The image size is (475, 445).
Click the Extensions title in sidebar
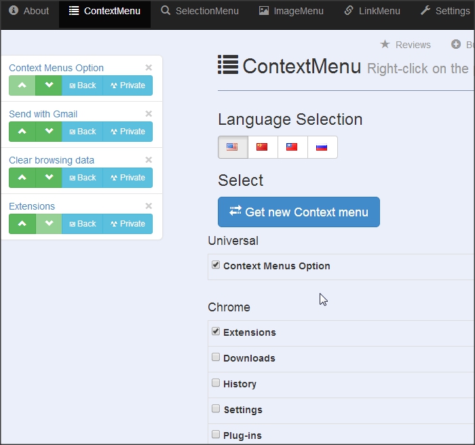[32, 206]
